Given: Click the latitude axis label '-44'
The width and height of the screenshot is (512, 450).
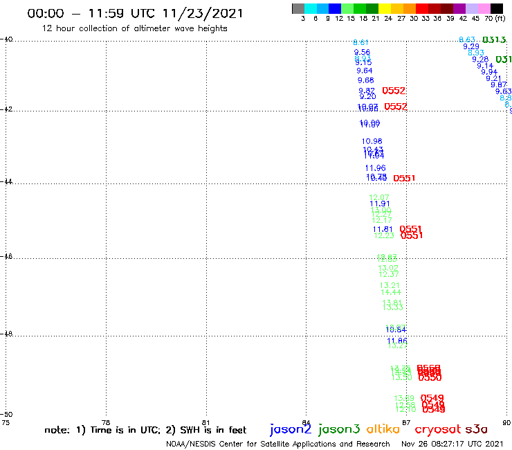Looking at the screenshot, I should tap(6, 181).
